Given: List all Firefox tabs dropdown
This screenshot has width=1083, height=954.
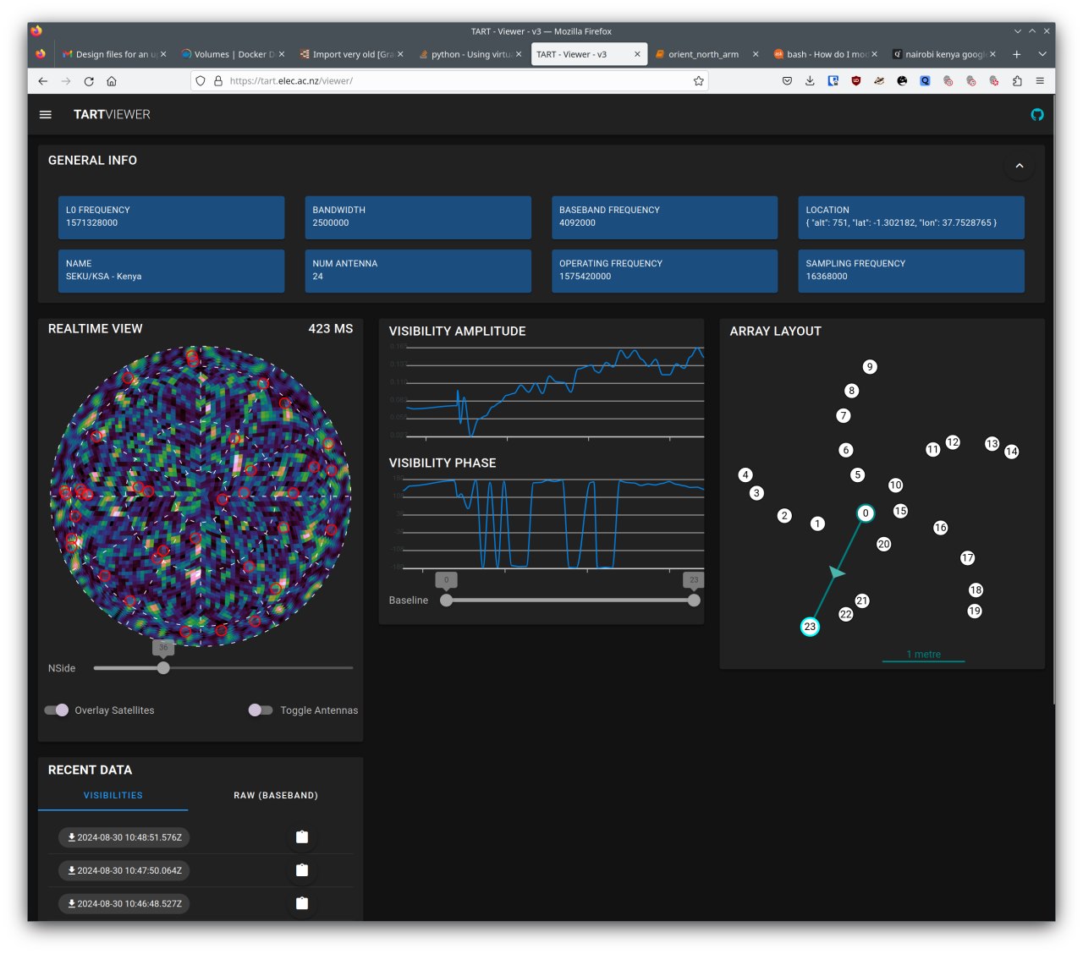Looking at the screenshot, I should (x=1042, y=54).
